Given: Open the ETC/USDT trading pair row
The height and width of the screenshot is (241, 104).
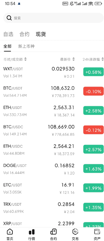Looking at the screenshot, I should (x=52, y=188).
